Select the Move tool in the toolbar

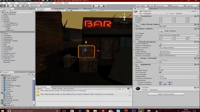click(8, 6)
